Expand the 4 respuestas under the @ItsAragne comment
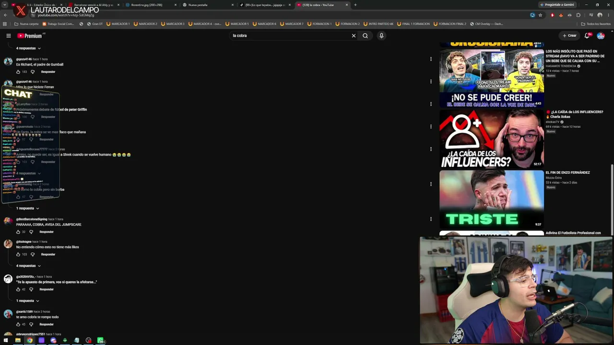614x345 pixels. pos(28,266)
